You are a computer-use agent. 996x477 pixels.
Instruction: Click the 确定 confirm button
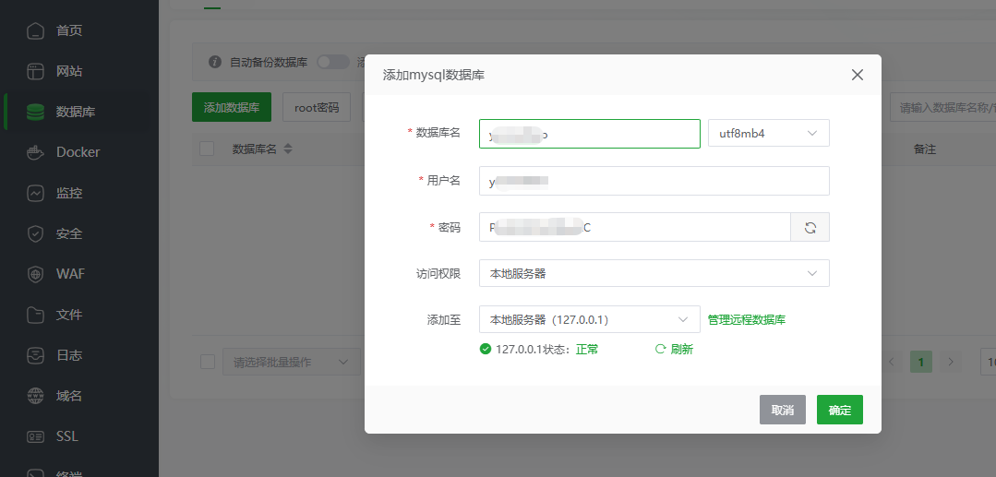[840, 410]
